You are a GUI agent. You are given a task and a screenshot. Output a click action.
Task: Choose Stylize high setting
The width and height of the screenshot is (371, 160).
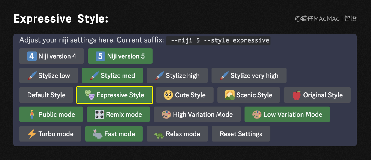(x=177, y=76)
